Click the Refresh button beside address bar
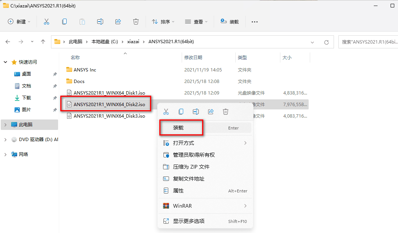This screenshot has width=398, height=233. coord(327,42)
